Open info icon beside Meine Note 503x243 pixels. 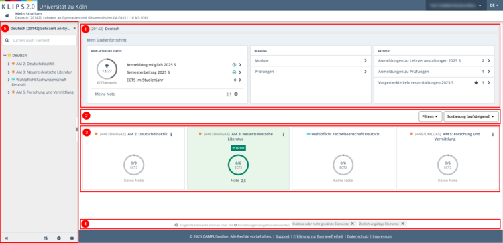[236, 94]
